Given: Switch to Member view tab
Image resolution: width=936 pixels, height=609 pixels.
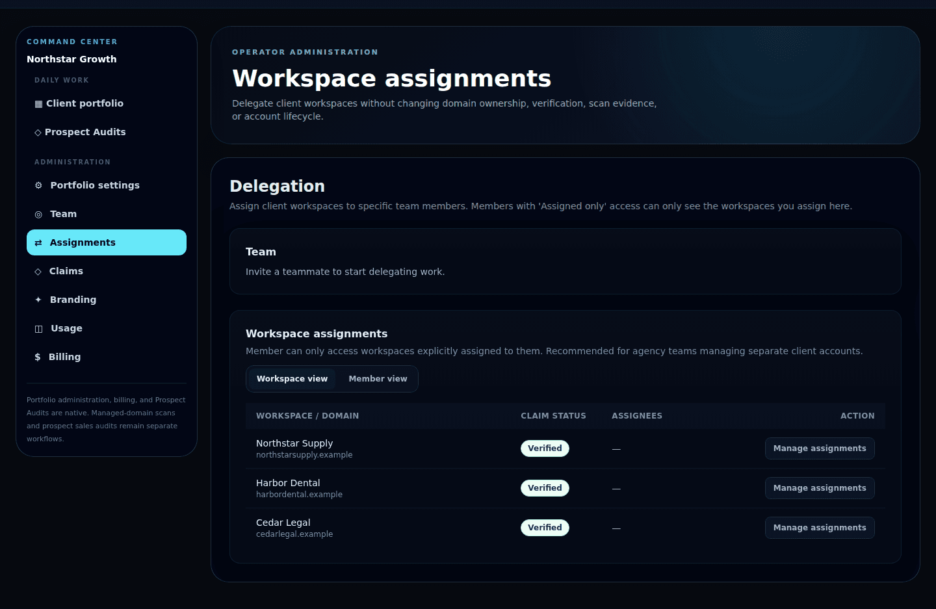Looking at the screenshot, I should click(x=378, y=379).
